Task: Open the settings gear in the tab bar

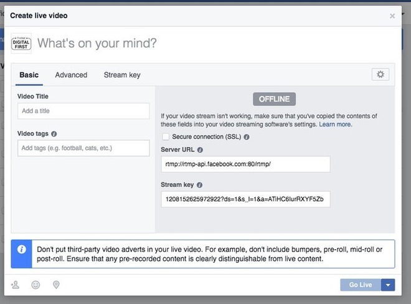Action: (380, 75)
